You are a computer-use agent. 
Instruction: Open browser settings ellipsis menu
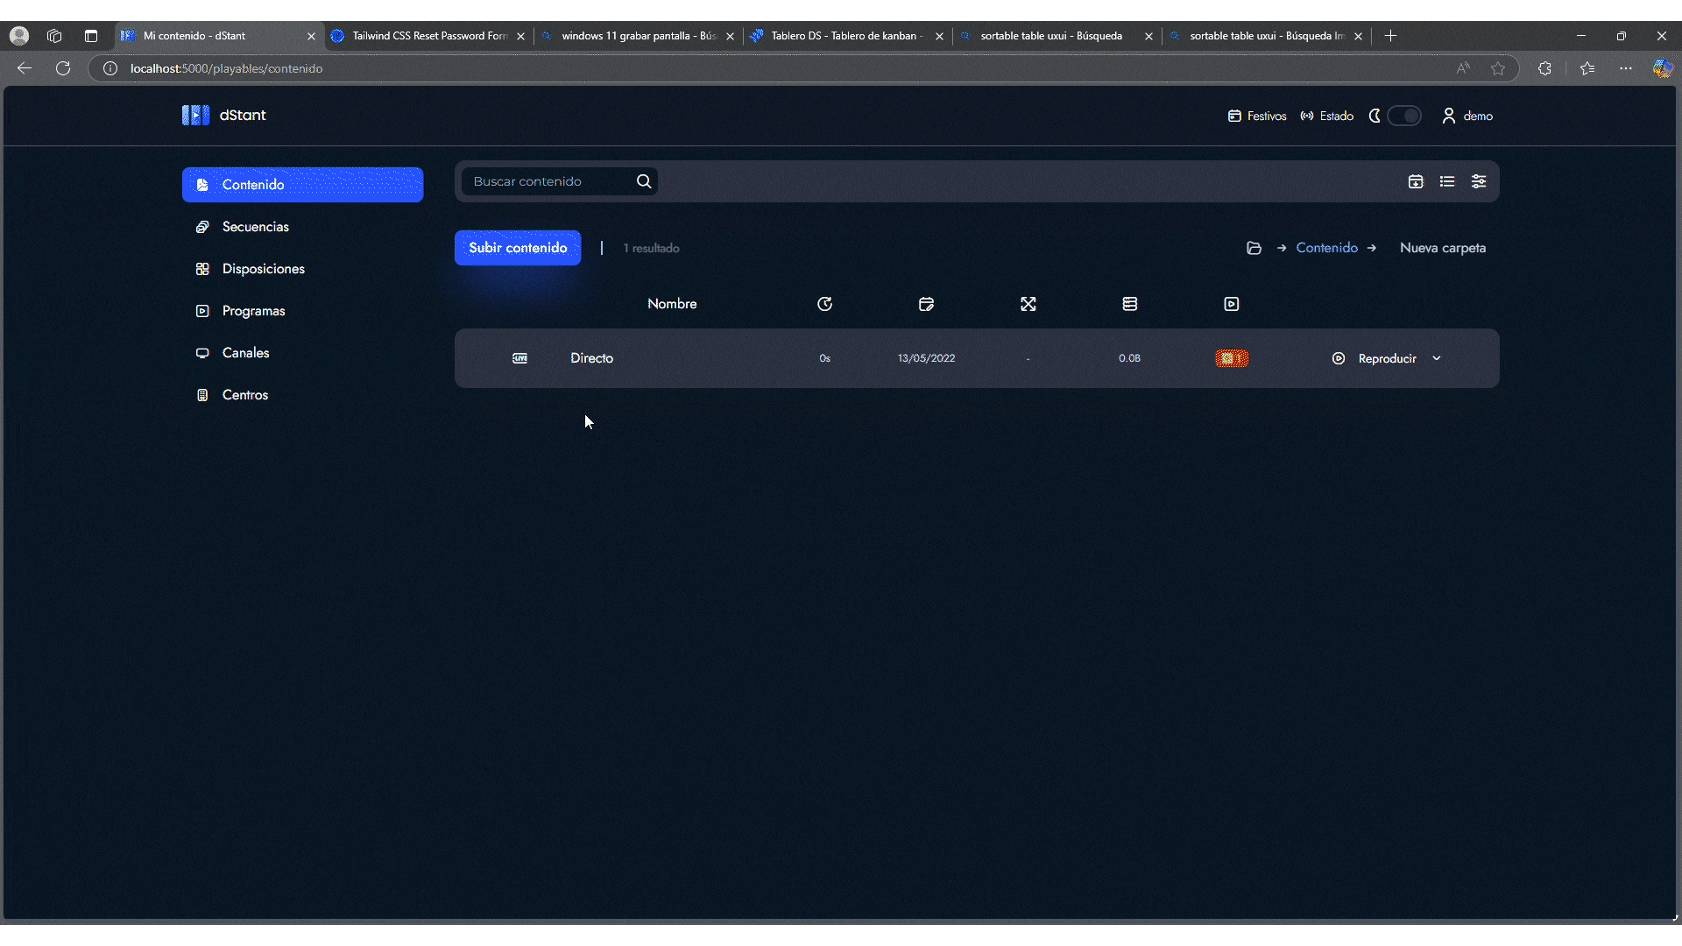click(x=1626, y=68)
